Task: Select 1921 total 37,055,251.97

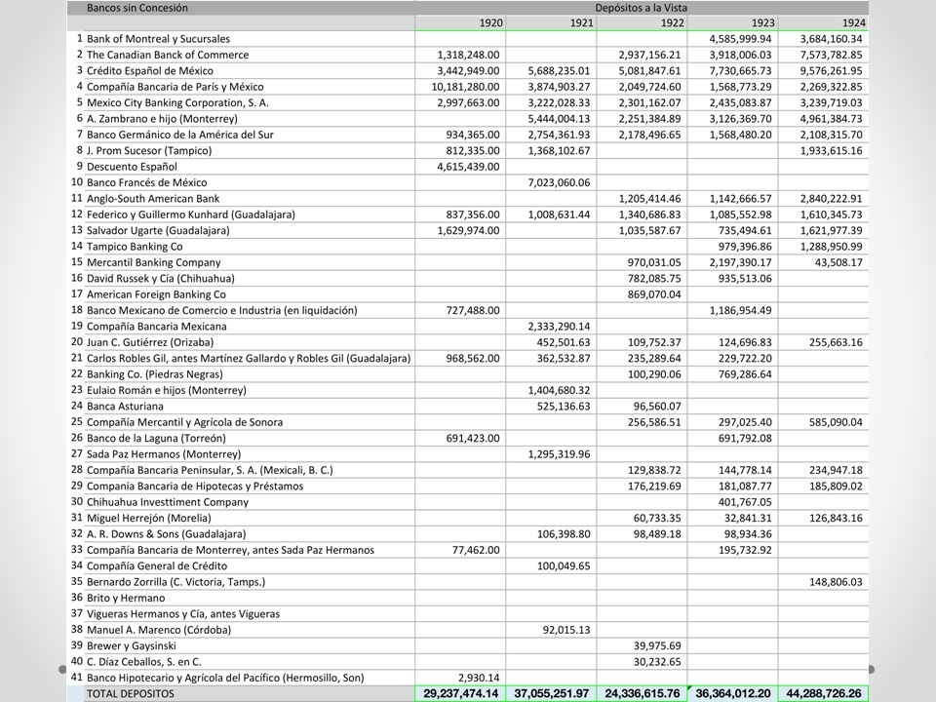Action: pyautogui.click(x=551, y=693)
